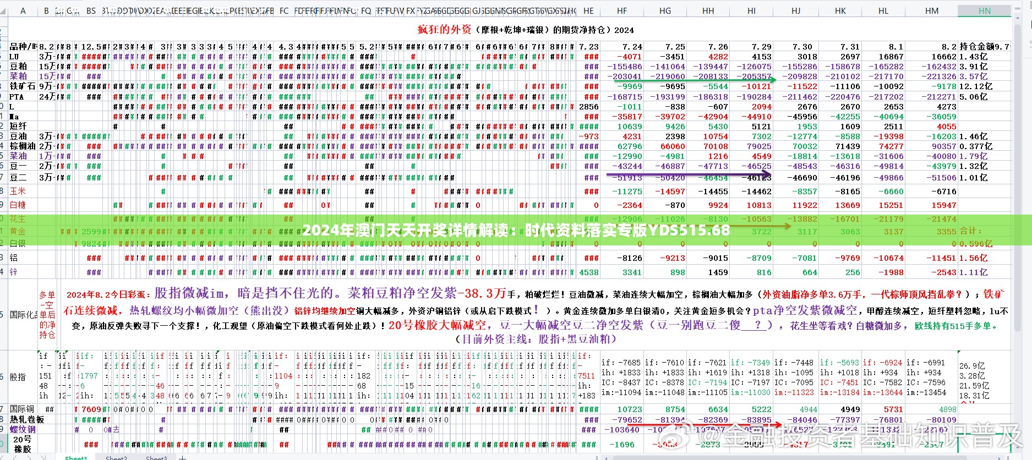Viewport: 1032px width, 460px height.
Task: Select the 多单-空单后的净持仓 cell
Action: 47,315
